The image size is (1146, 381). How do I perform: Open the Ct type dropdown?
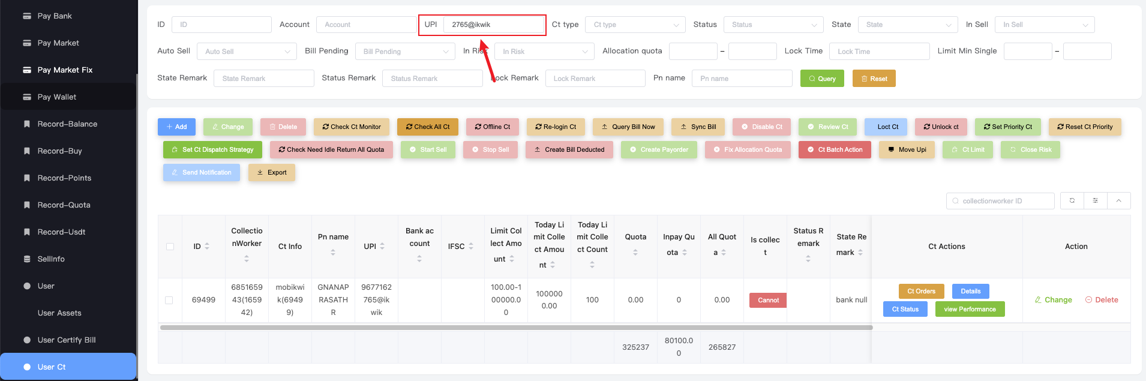[635, 25]
